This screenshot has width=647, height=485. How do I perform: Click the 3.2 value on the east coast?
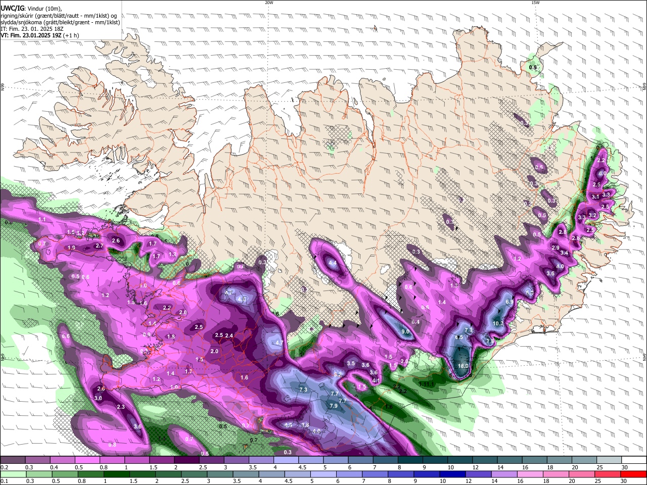pyautogui.click(x=593, y=215)
